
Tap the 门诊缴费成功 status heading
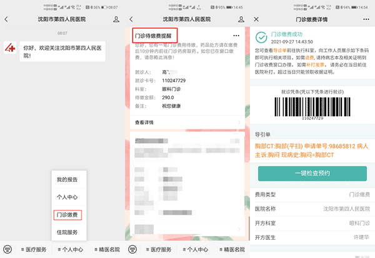pos(286,34)
